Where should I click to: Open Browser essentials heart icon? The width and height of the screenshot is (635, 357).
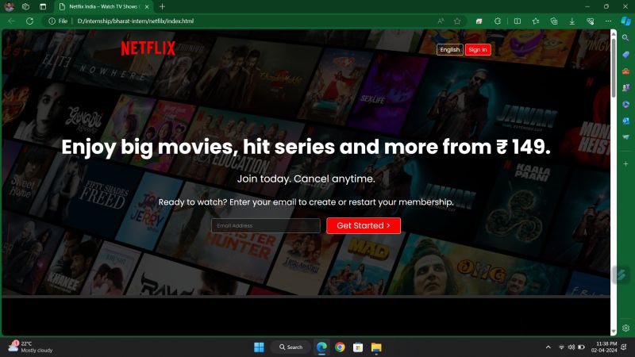pos(590,21)
